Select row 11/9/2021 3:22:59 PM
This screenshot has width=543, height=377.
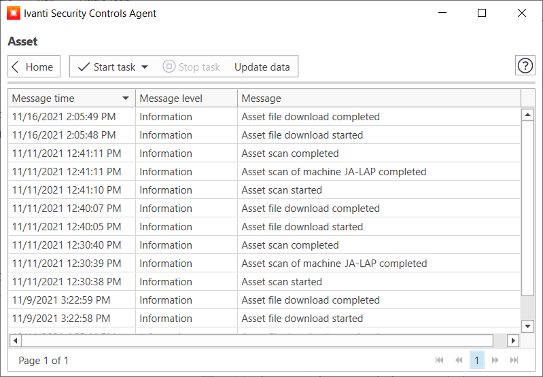point(264,300)
